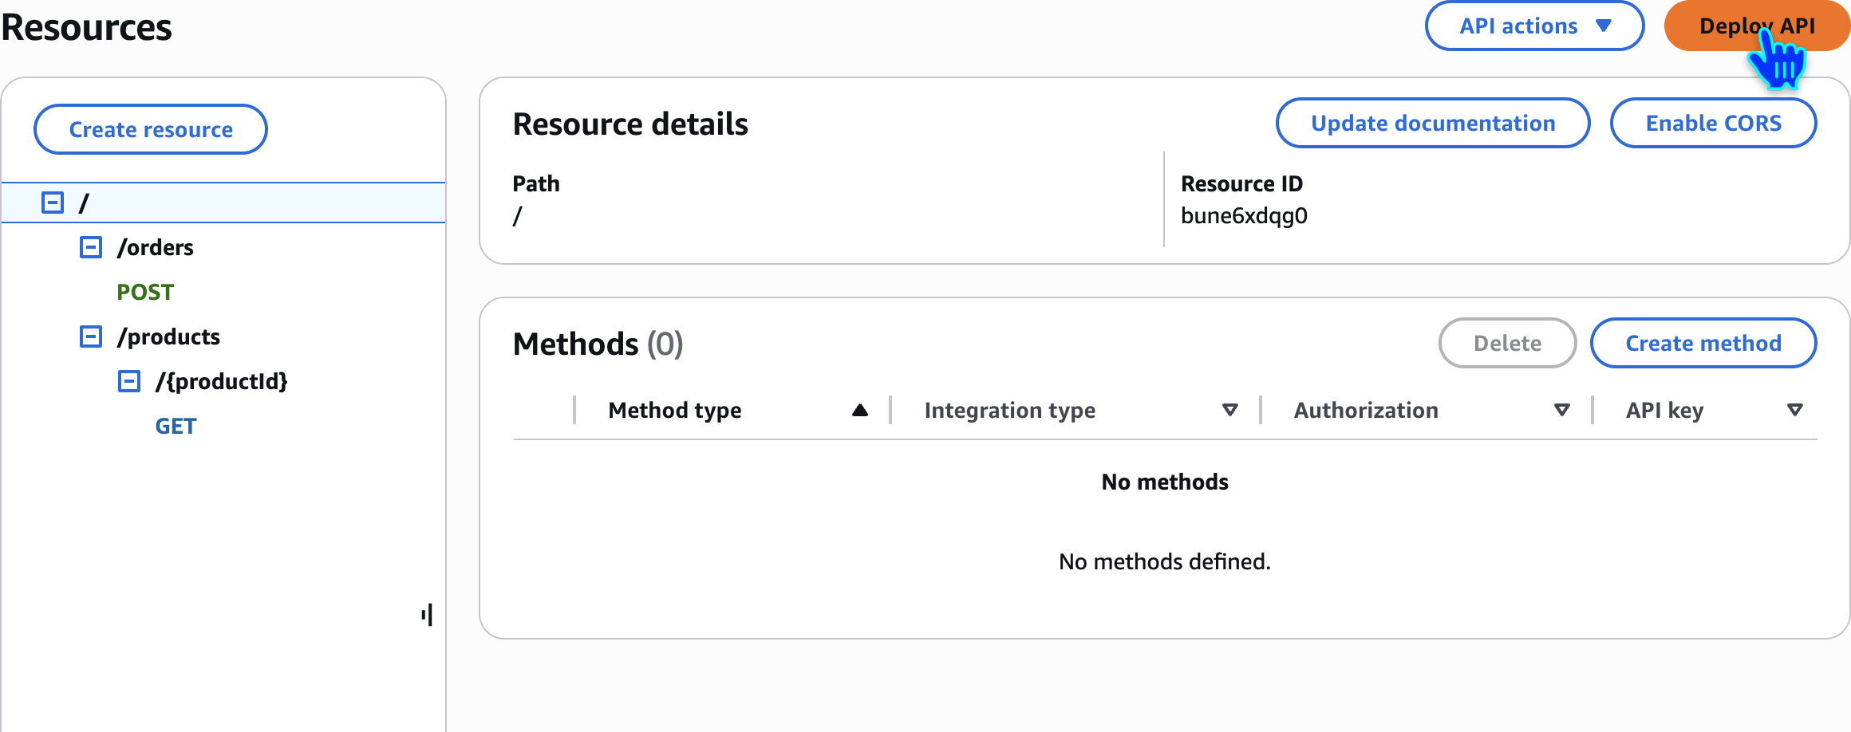Collapse the /{productId} resource node

click(x=129, y=381)
